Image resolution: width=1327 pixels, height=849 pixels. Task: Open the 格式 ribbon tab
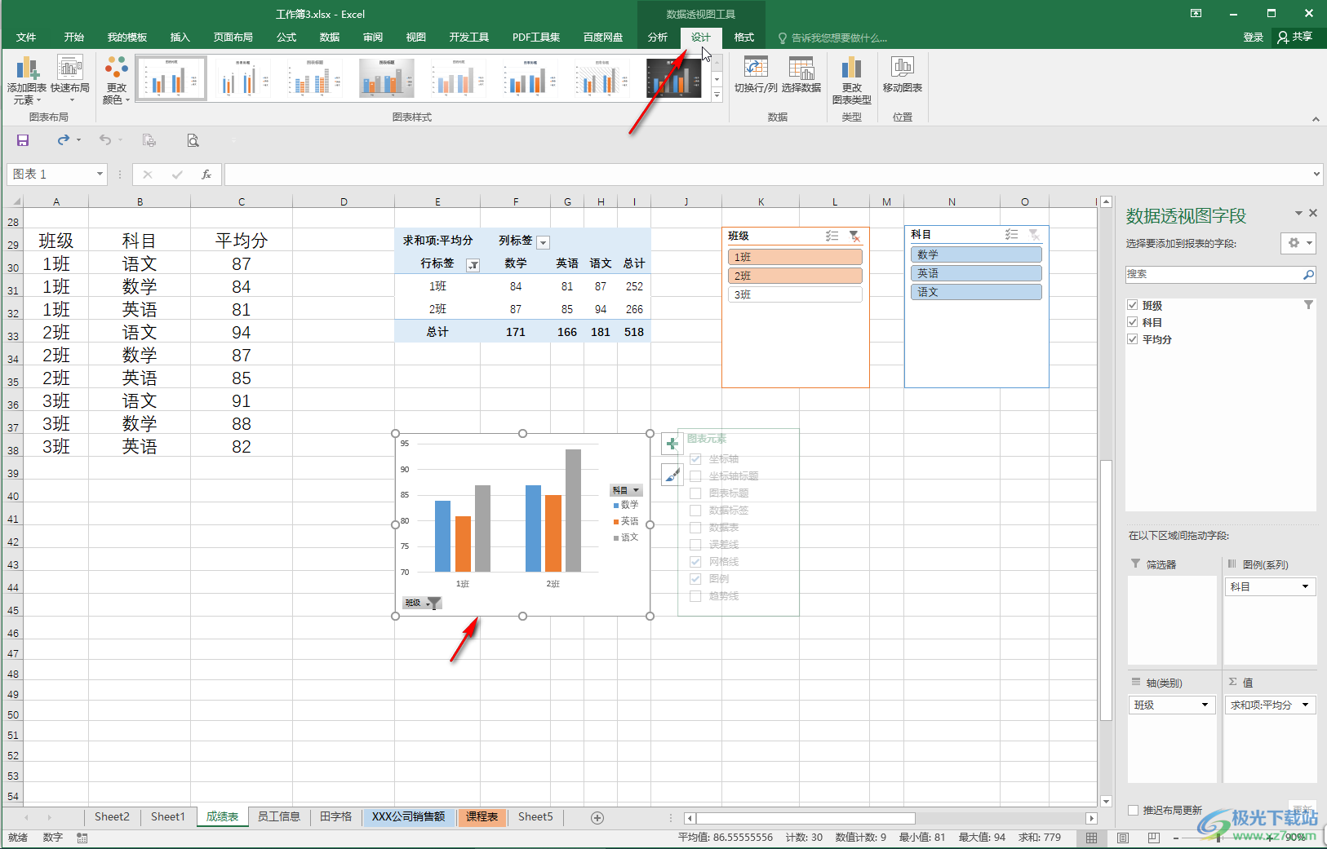click(x=744, y=38)
